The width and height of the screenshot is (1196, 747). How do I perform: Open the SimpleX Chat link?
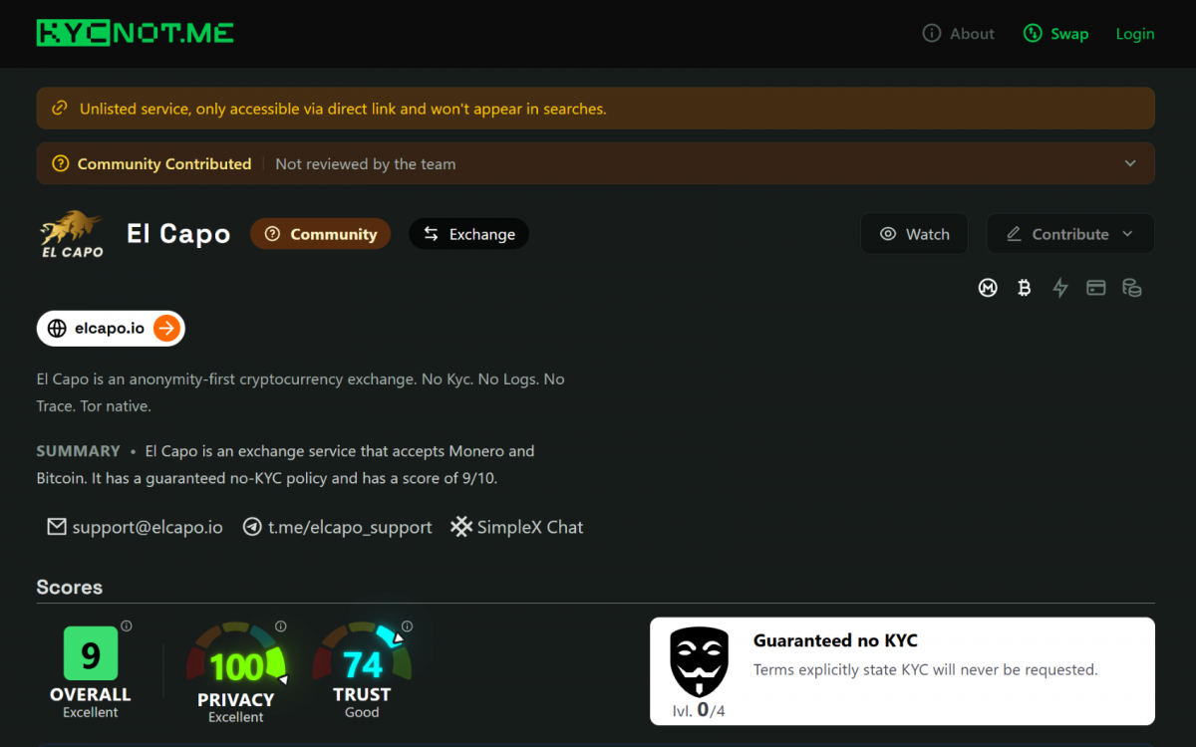[516, 527]
